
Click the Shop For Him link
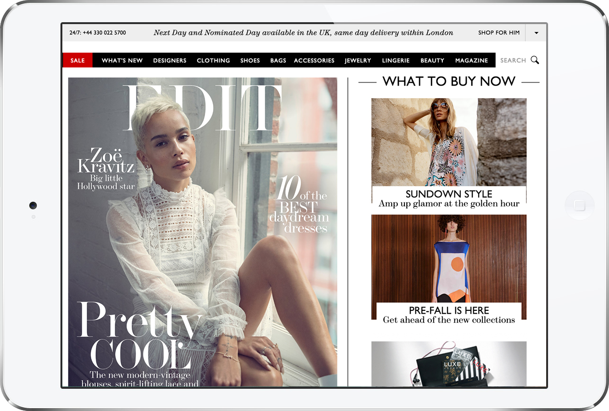point(499,33)
